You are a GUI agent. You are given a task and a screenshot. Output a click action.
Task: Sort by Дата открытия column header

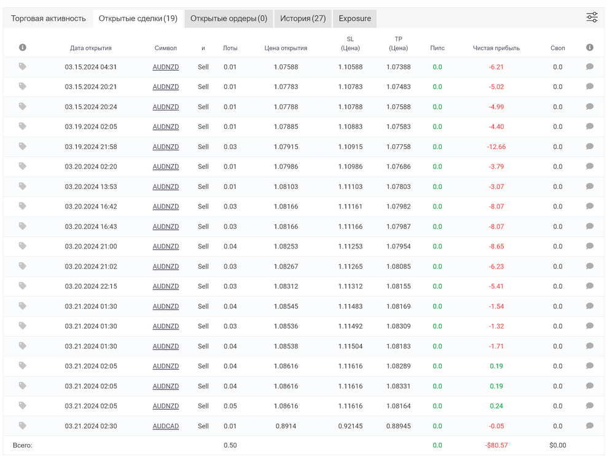(90, 48)
